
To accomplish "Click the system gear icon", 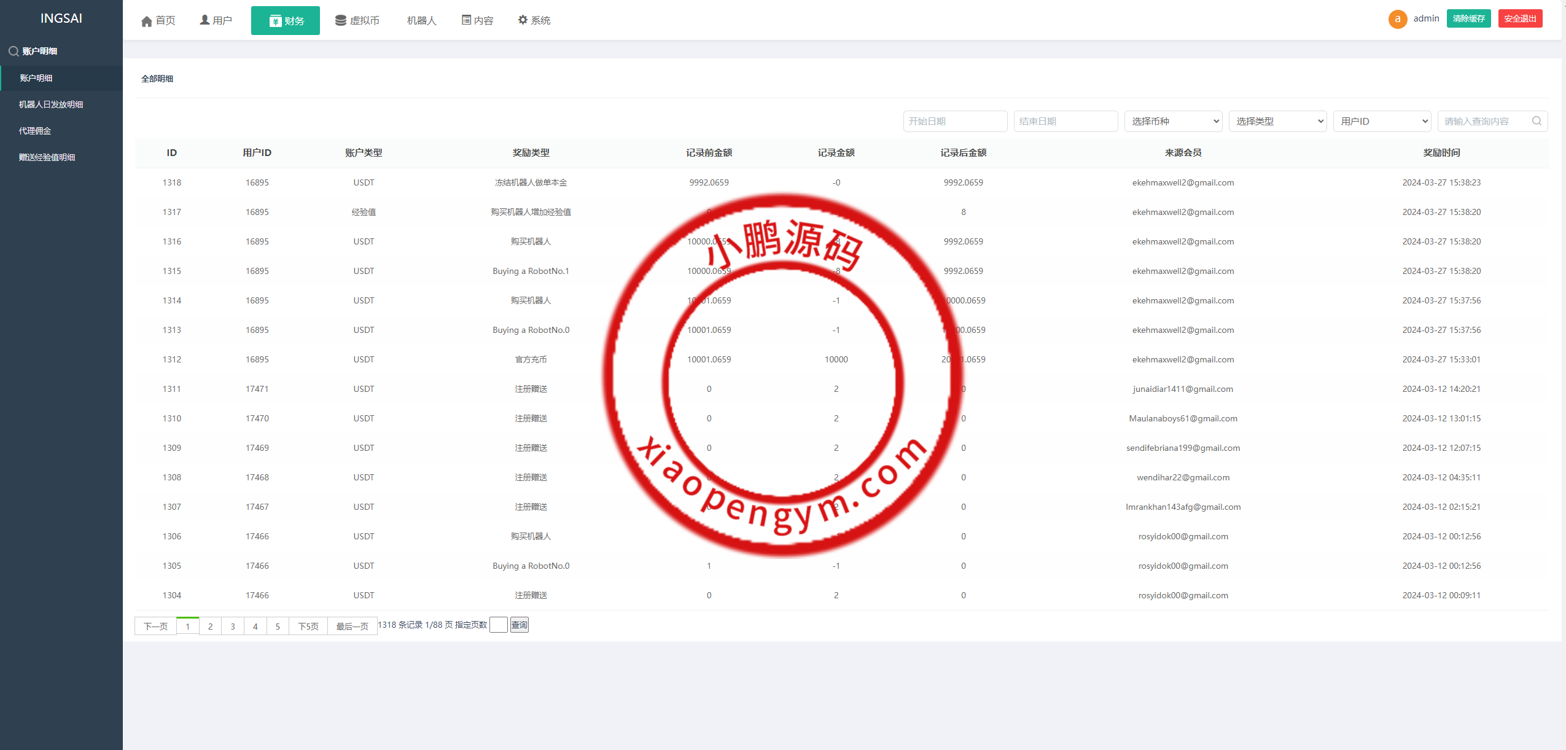I will (x=523, y=20).
